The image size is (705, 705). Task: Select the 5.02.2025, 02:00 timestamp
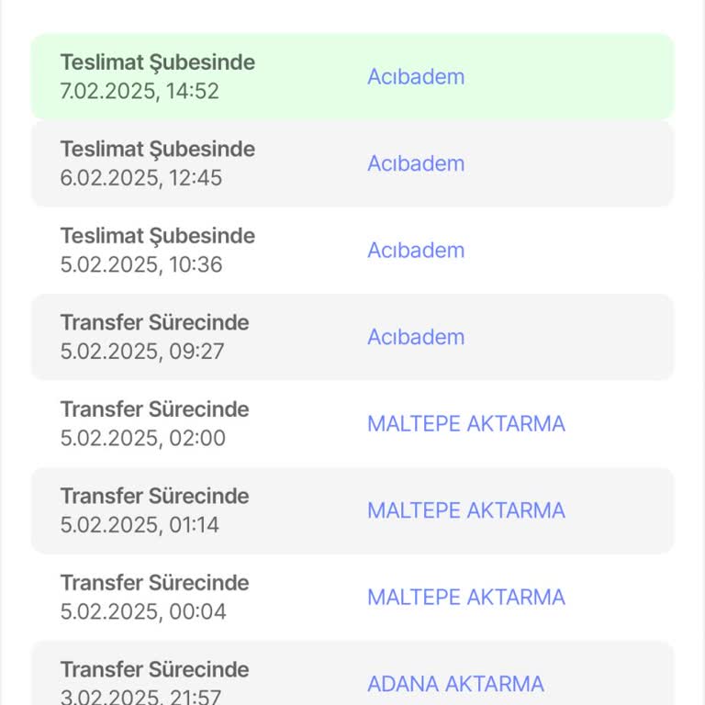coord(142,439)
